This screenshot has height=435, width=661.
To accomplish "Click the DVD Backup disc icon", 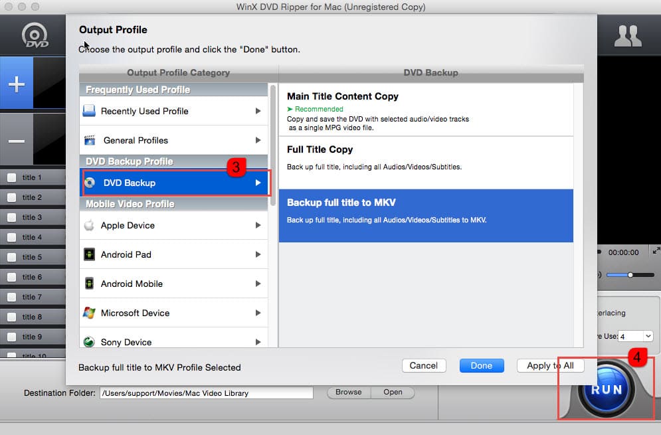I will (90, 183).
